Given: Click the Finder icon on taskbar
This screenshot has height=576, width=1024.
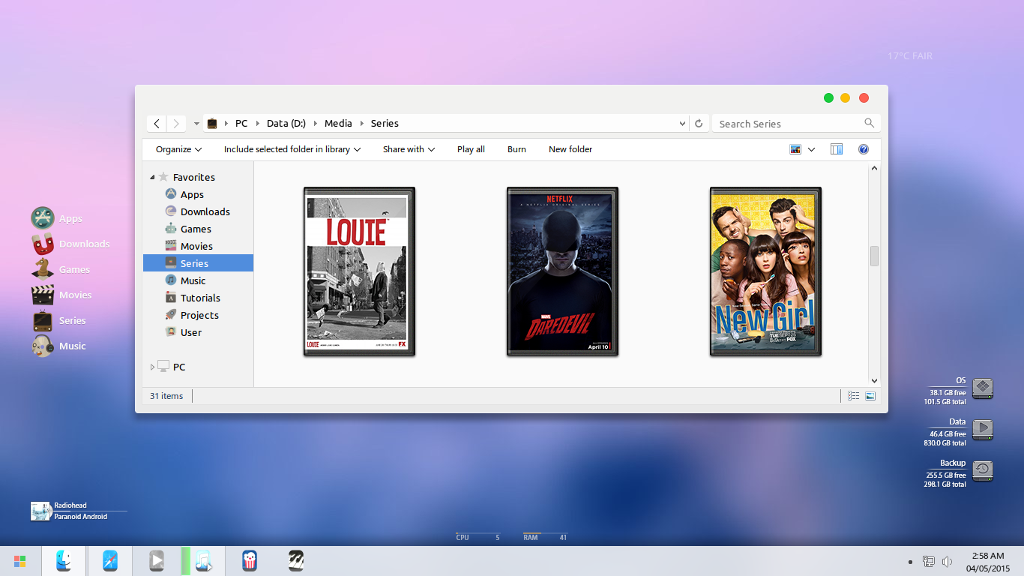Looking at the screenshot, I should tap(64, 560).
